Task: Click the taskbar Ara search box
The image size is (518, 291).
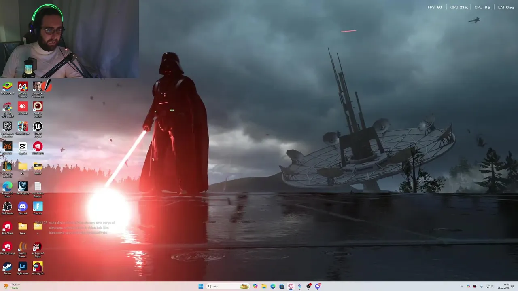Action: tap(227, 286)
